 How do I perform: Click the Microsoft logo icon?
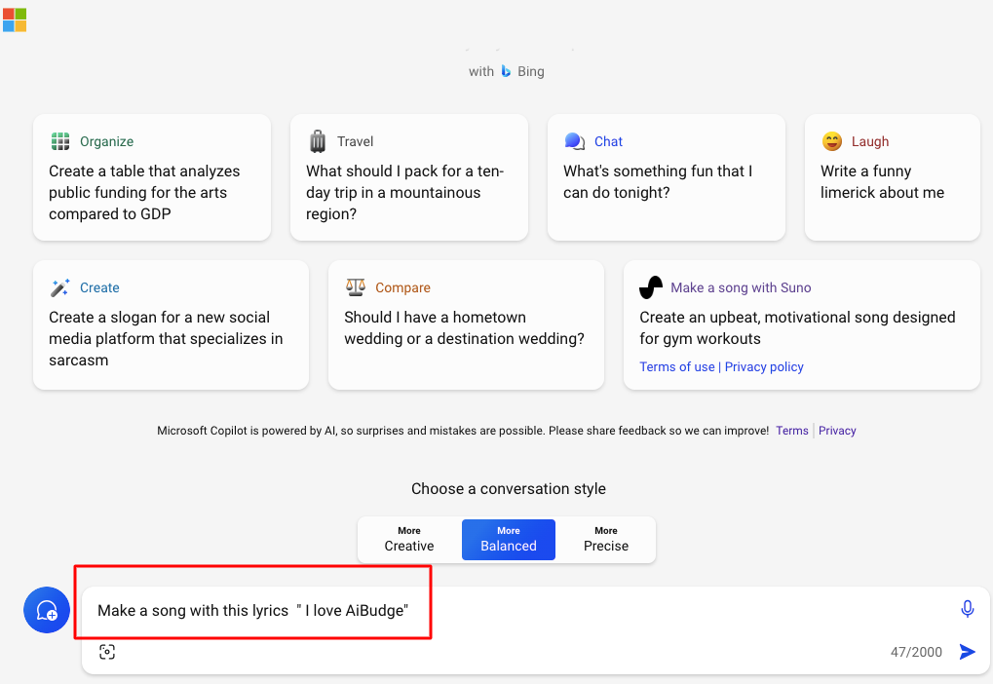tap(15, 19)
